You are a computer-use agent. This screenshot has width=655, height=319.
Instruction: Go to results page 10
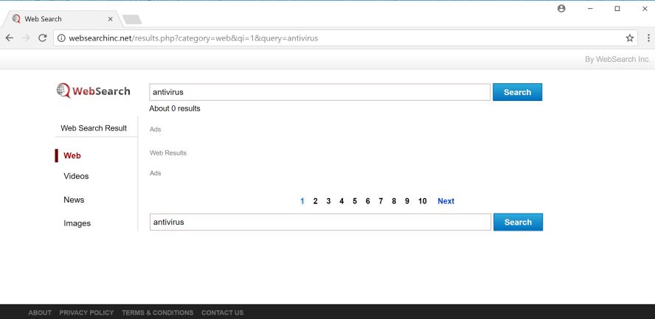[423, 201]
